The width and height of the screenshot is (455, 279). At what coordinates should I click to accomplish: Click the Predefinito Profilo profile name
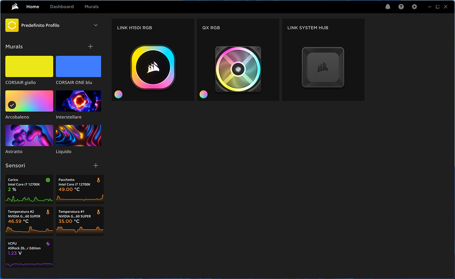click(x=41, y=26)
